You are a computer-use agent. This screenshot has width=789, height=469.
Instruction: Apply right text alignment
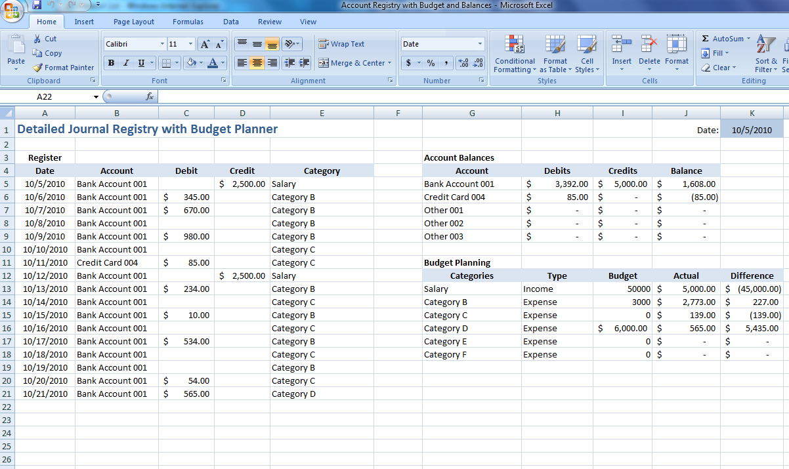click(272, 63)
